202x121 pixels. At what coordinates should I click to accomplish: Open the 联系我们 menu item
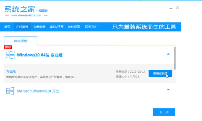[91, 27]
